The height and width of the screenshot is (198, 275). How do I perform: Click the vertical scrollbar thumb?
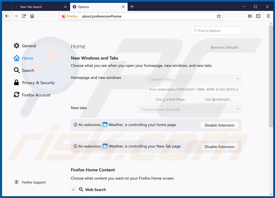[271, 77]
